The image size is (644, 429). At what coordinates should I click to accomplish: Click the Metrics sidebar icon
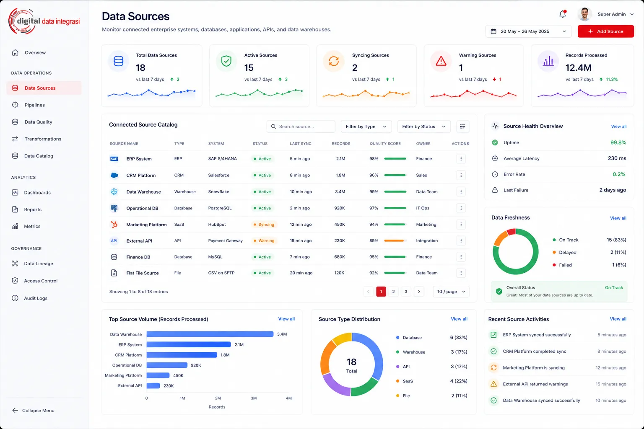point(15,226)
